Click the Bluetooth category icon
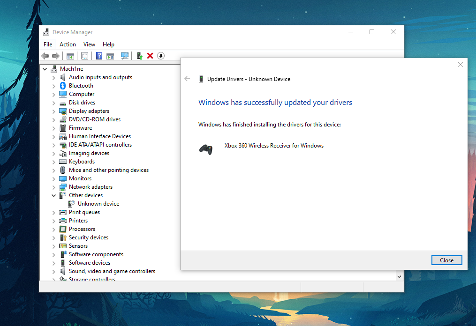This screenshot has height=326, width=476. (x=63, y=86)
